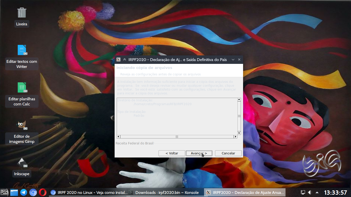The height and width of the screenshot is (197, 351).
Task: Open the file manager from taskbar
Action: click(14, 192)
